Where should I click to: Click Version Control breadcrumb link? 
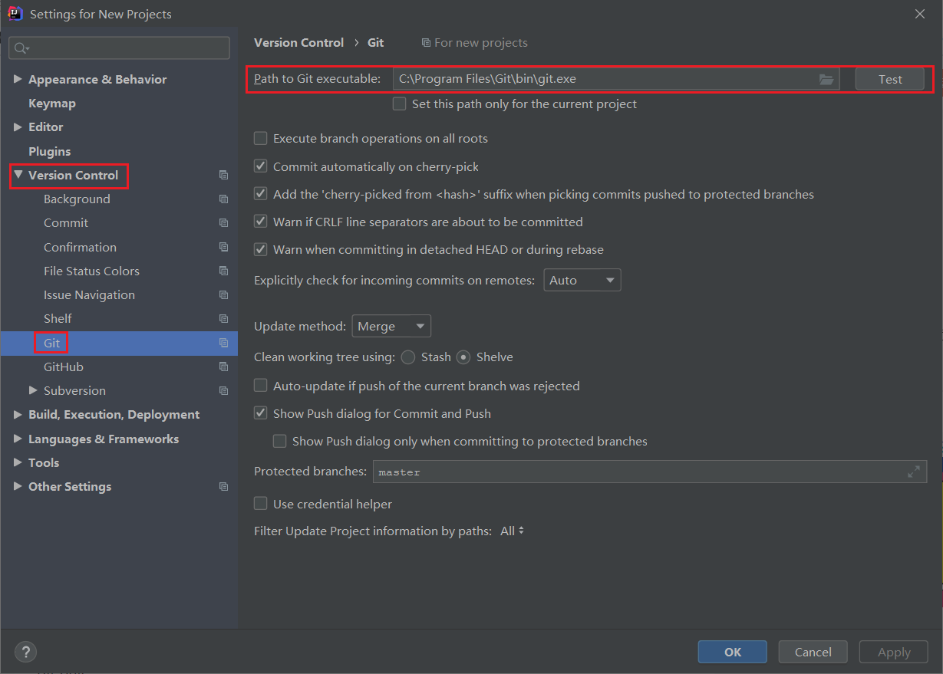(x=298, y=42)
